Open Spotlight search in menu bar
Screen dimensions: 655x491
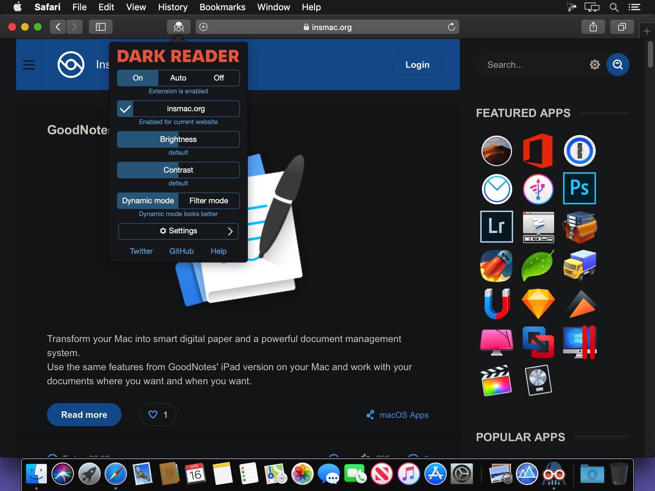click(x=614, y=7)
